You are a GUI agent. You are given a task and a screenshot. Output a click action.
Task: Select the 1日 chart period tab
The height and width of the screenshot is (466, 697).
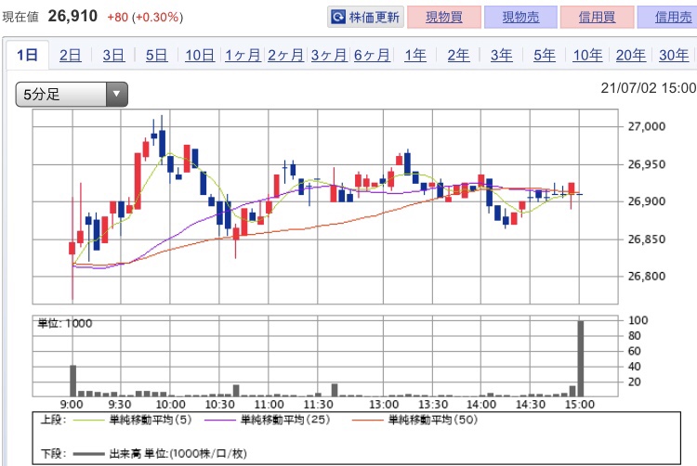tap(27, 55)
